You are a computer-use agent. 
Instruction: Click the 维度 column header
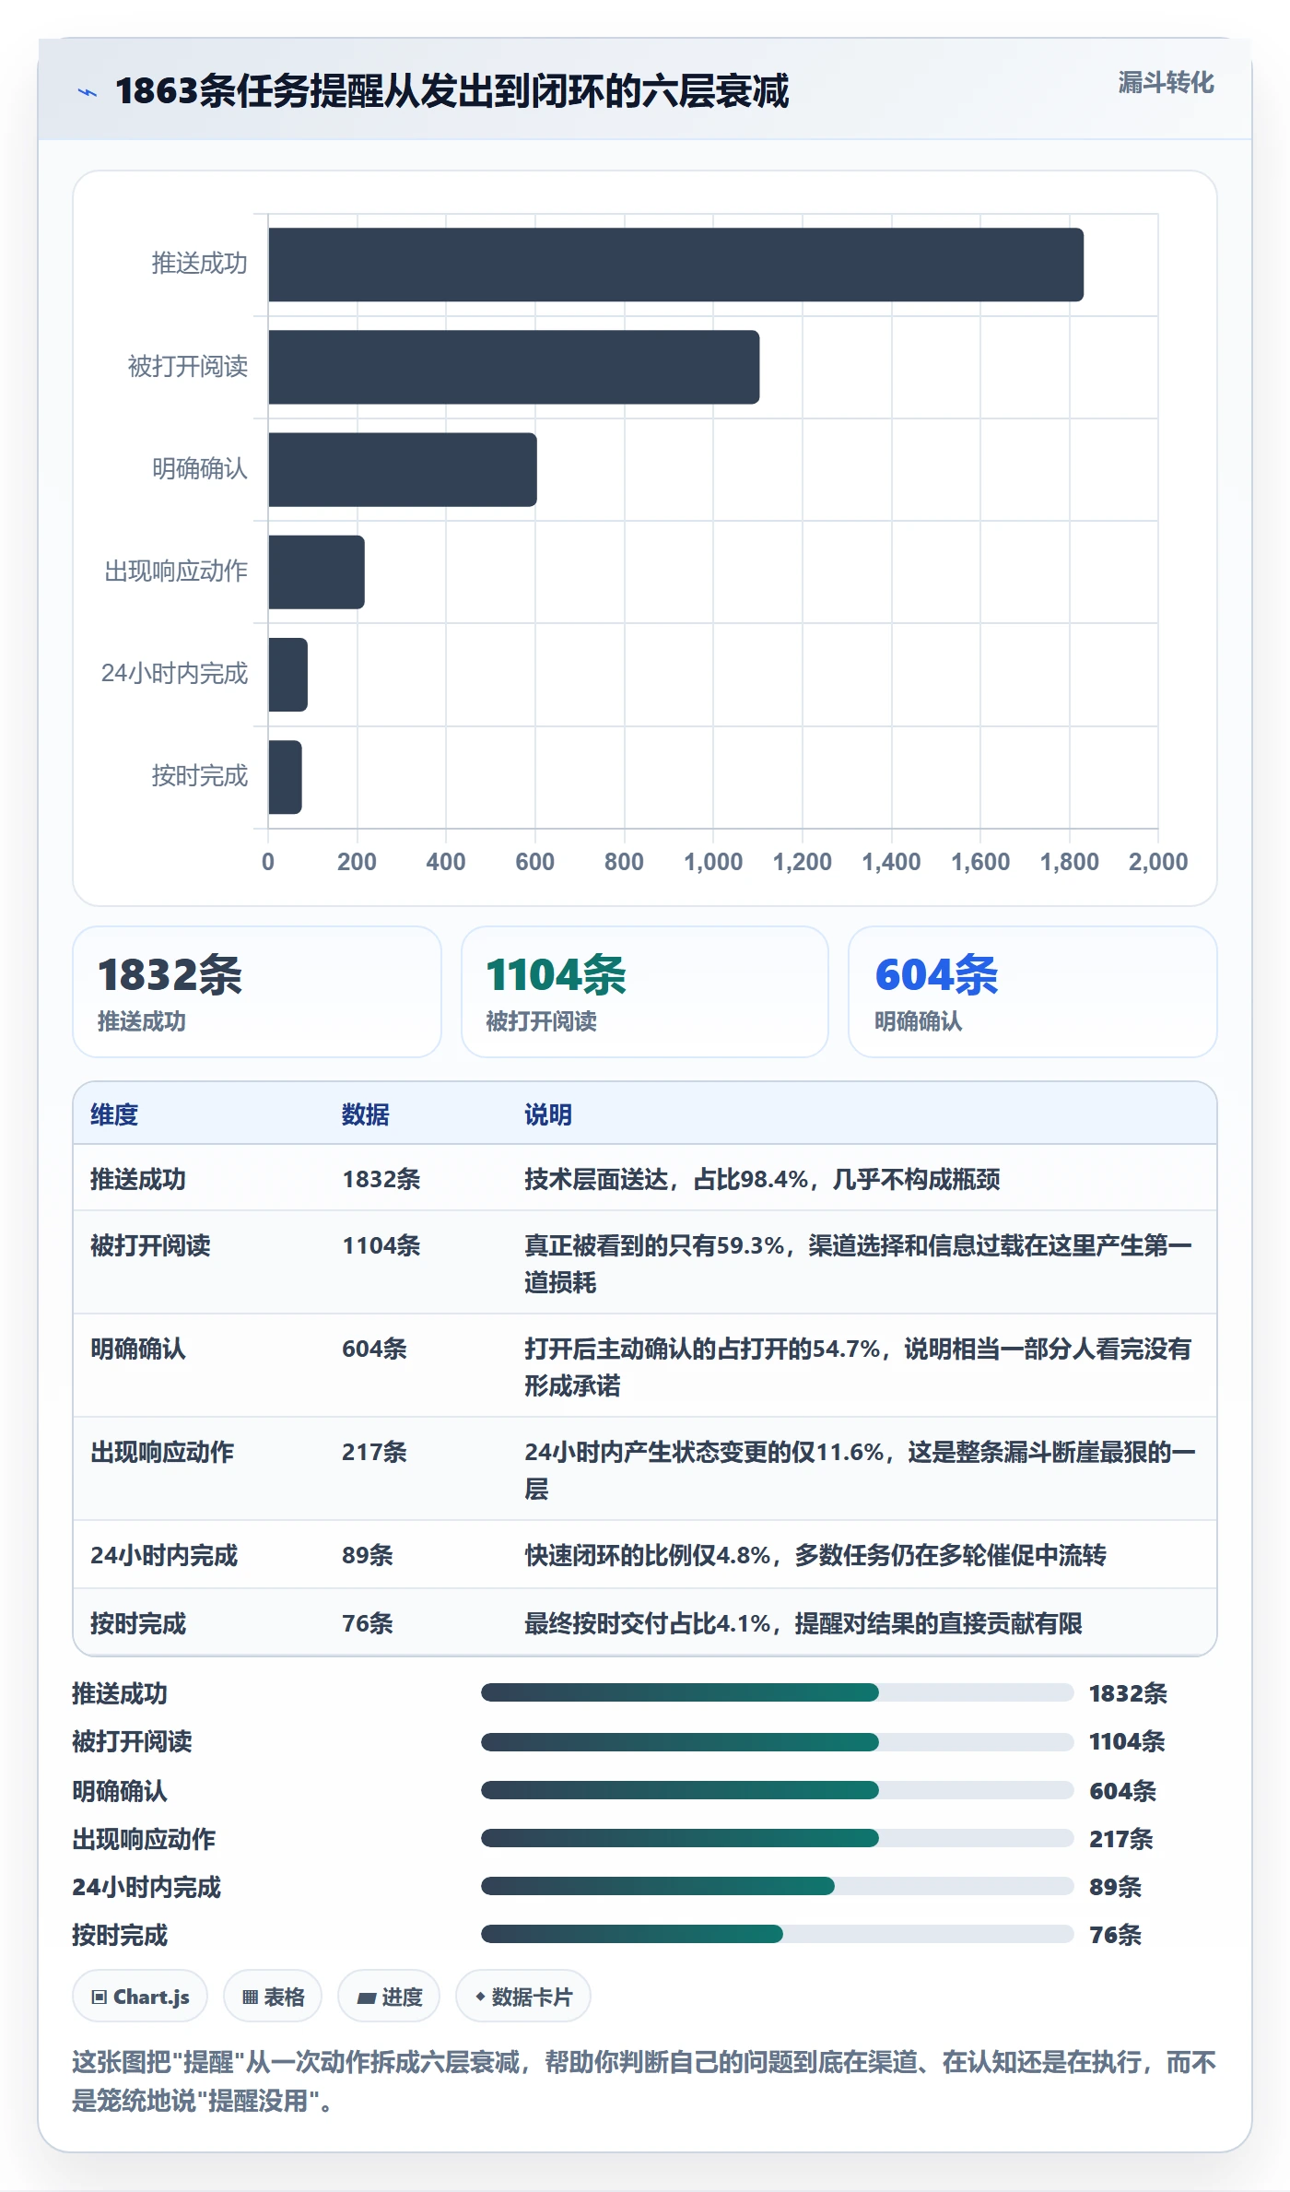(x=114, y=1114)
